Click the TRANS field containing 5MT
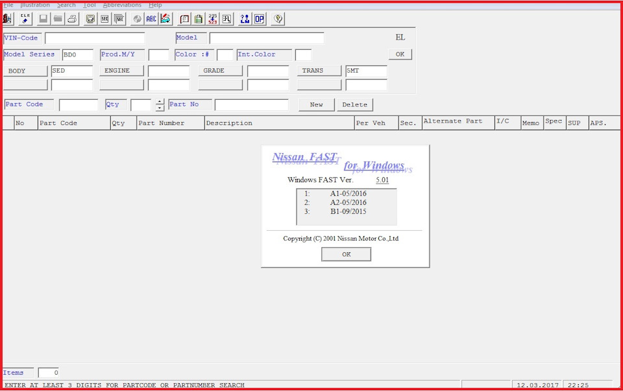Screen dimensions: 623x391 366,71
